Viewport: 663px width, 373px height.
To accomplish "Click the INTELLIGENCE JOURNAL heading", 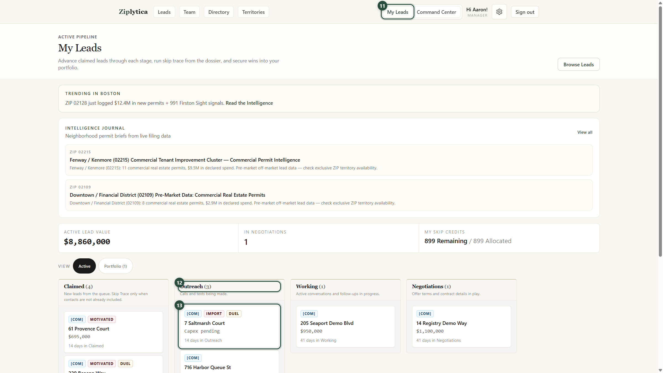I will [x=95, y=128].
